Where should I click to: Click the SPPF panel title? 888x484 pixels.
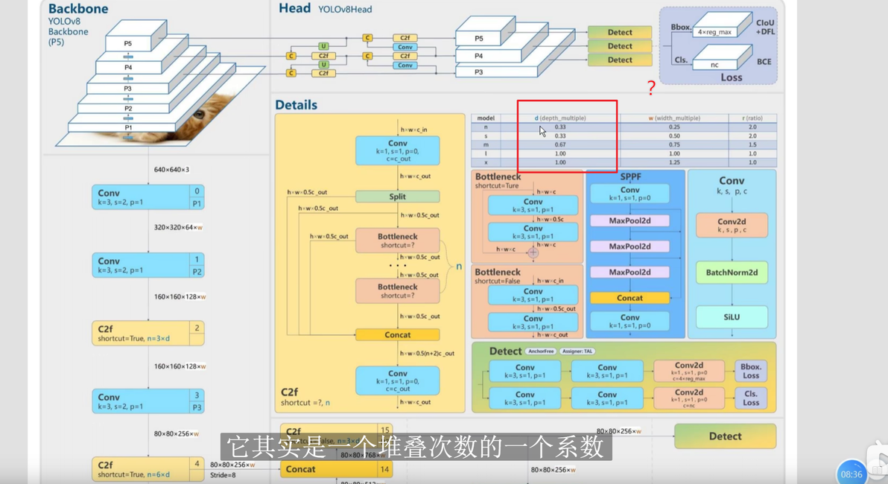point(630,176)
